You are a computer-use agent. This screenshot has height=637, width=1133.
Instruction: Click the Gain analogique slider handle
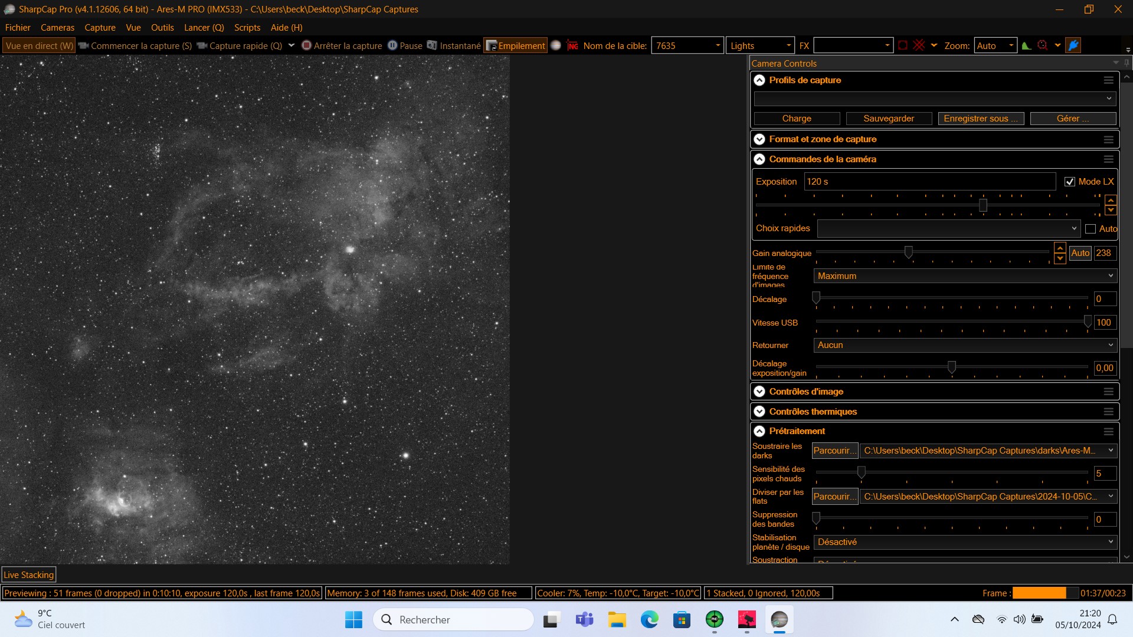(909, 252)
